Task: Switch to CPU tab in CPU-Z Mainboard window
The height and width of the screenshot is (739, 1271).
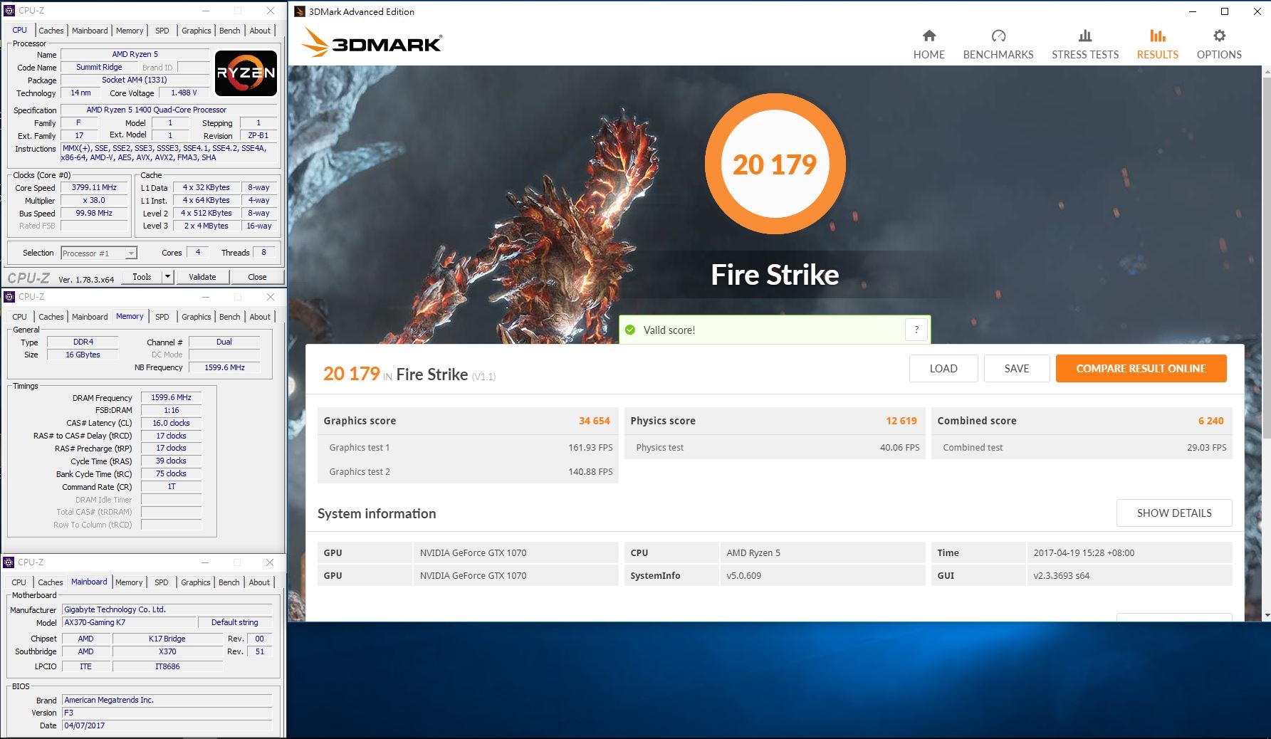Action: tap(19, 582)
